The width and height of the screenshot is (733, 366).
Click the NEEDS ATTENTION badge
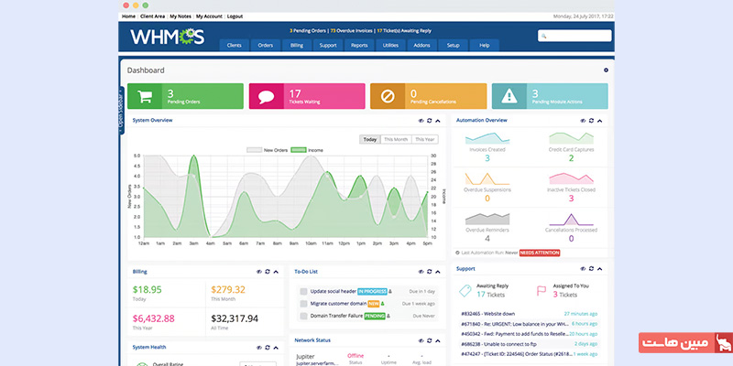pos(540,253)
